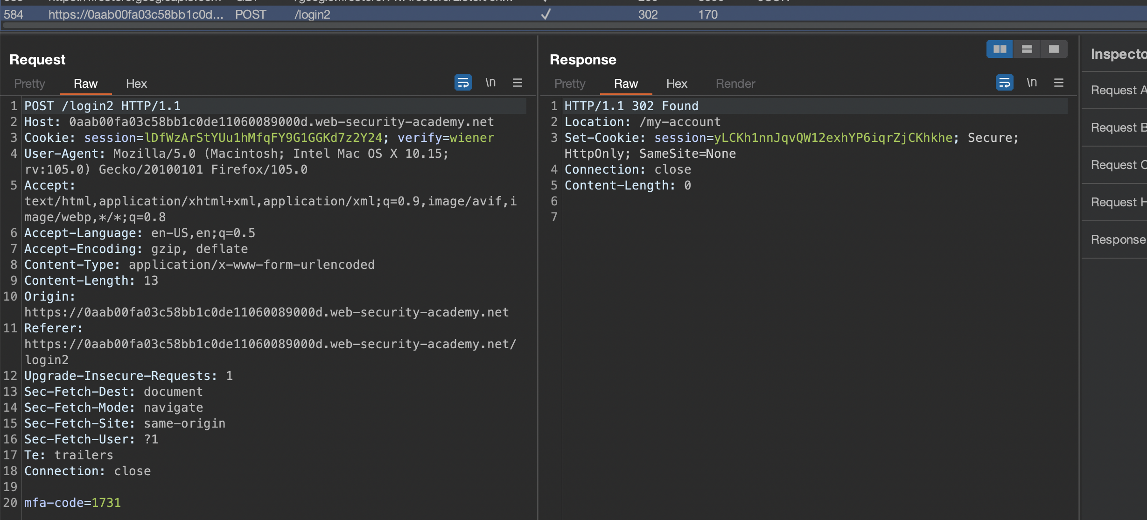Click Upgrade-Insecure-Requests header line
The height and width of the screenshot is (520, 1147).
pos(128,376)
